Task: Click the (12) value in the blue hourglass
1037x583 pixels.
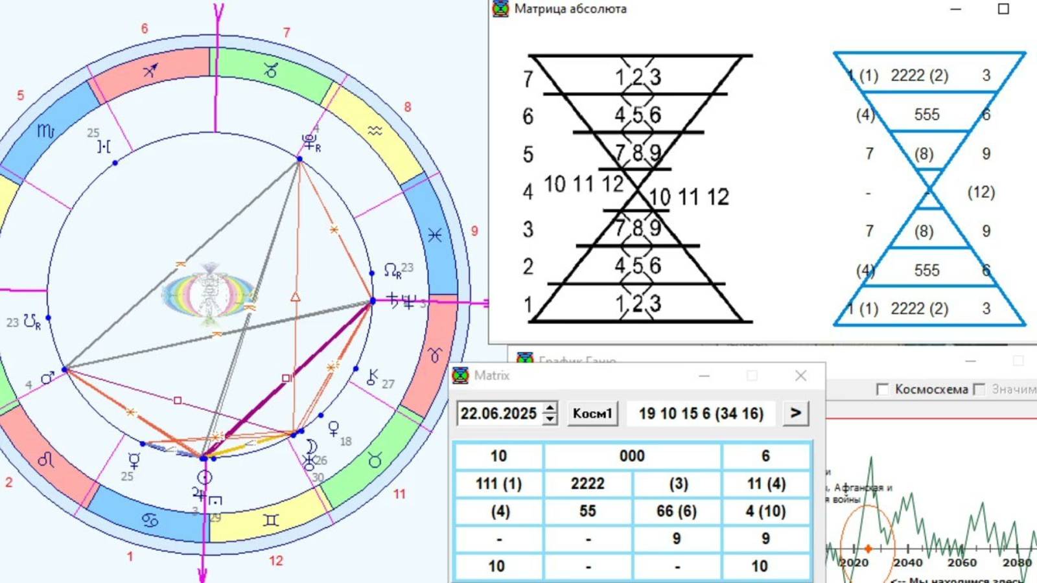Action: [x=981, y=192]
